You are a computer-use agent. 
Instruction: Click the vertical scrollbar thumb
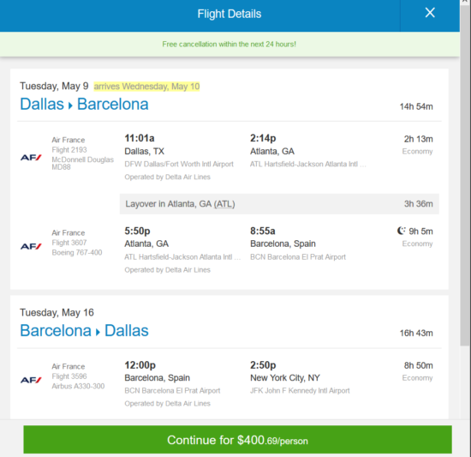[465, 173]
